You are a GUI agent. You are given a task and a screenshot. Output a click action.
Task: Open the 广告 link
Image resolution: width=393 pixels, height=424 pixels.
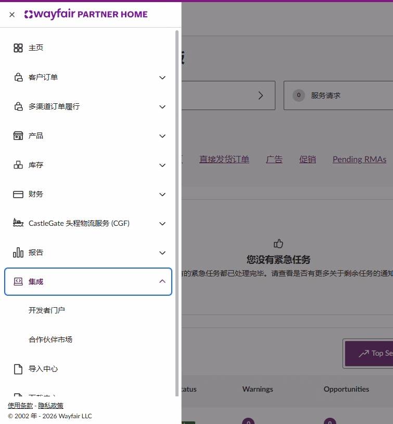click(x=274, y=159)
